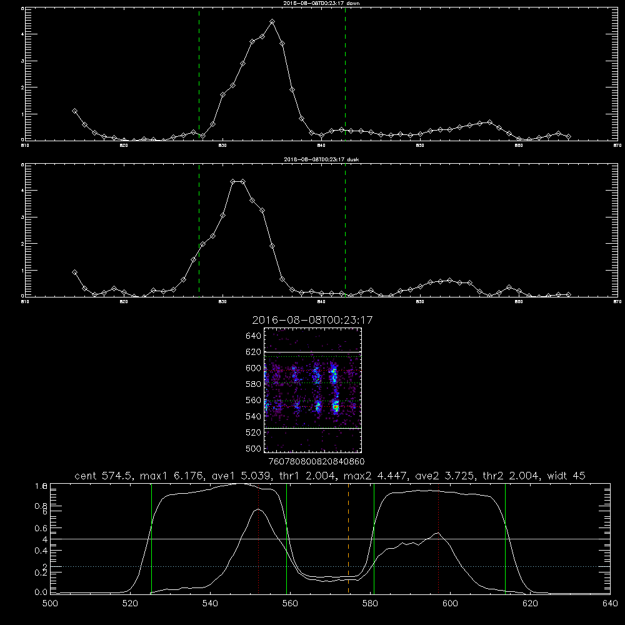Click the x-axis tick labels under the spectral image
This screenshot has height=625, width=625.
(x=316, y=461)
